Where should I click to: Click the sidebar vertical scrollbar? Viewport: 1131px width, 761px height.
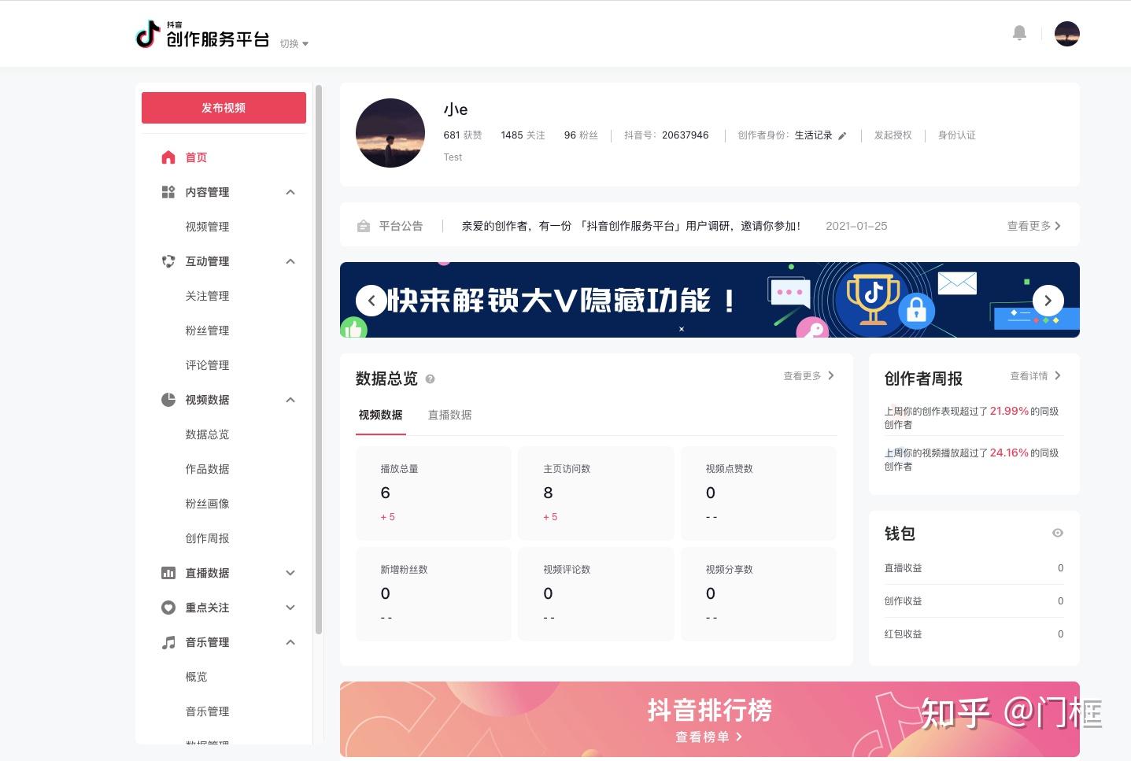click(x=319, y=359)
